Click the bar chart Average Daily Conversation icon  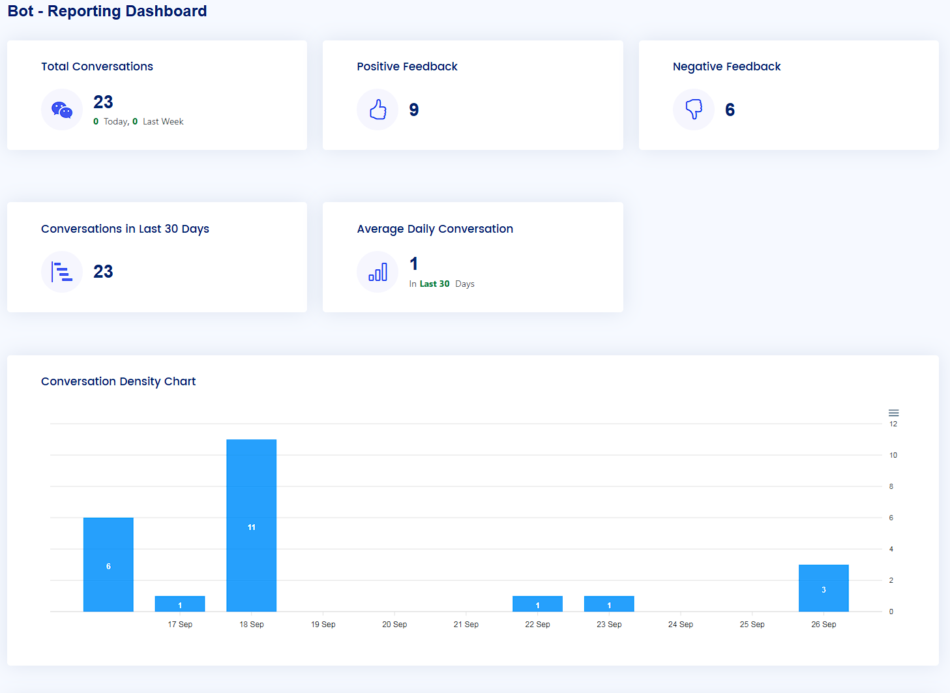click(378, 272)
